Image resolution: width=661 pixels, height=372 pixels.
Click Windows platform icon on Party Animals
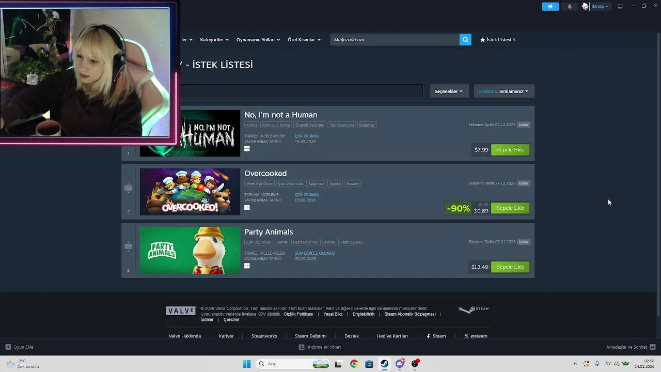[247, 266]
